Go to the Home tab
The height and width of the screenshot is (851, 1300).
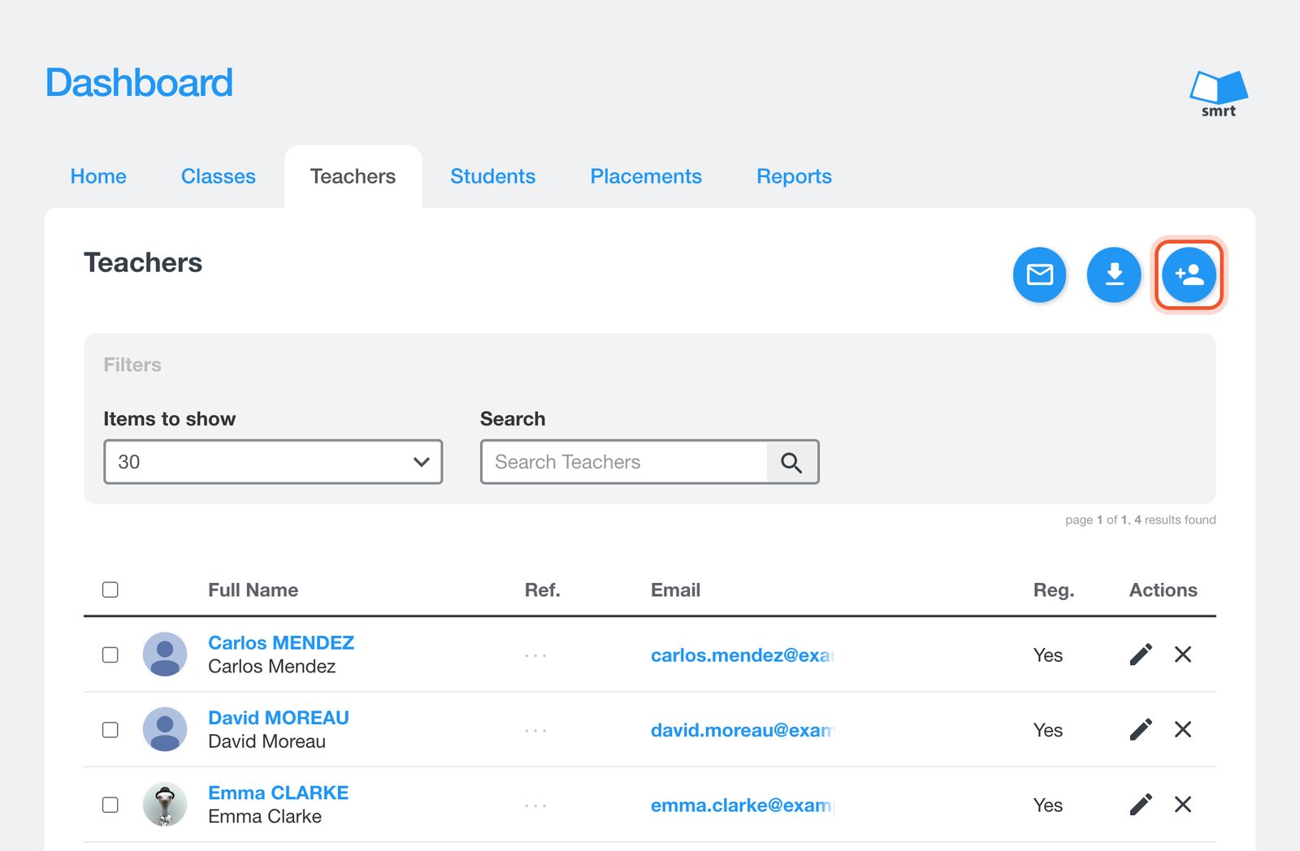(98, 176)
